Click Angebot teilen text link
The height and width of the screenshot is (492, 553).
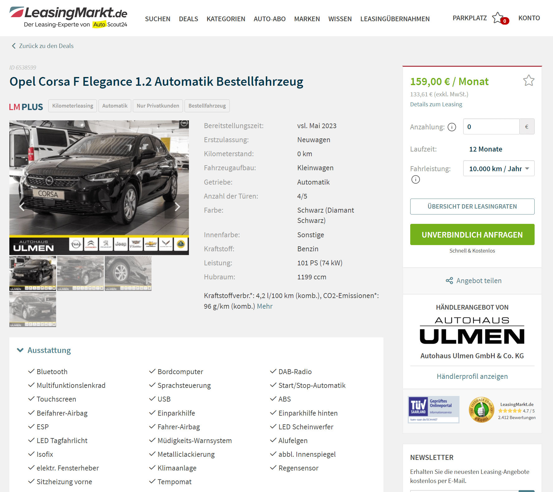(x=479, y=281)
